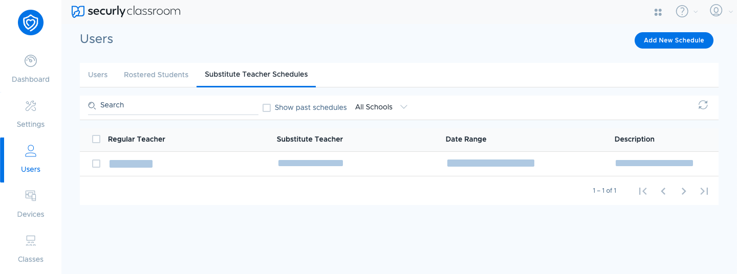Switch to the Users tab

(98, 75)
